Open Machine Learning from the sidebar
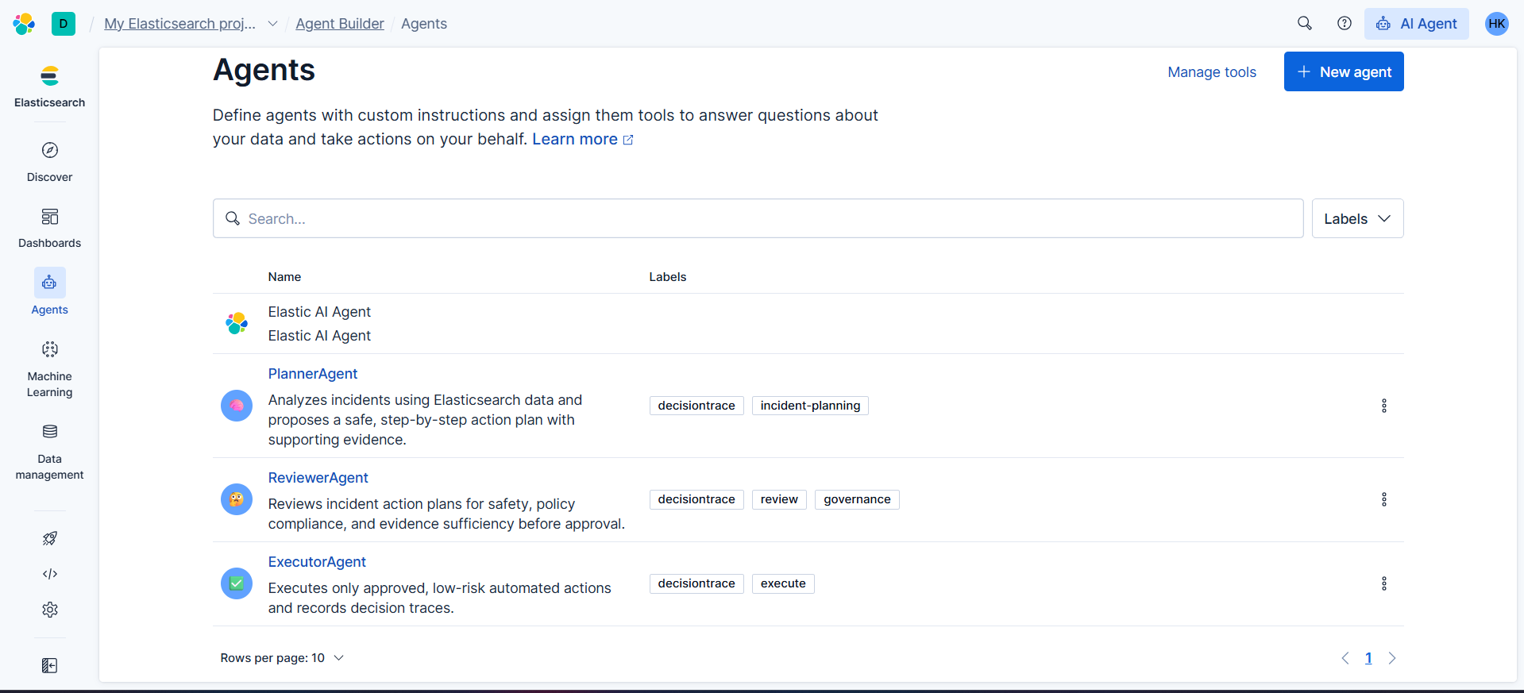The height and width of the screenshot is (693, 1524). click(49, 370)
